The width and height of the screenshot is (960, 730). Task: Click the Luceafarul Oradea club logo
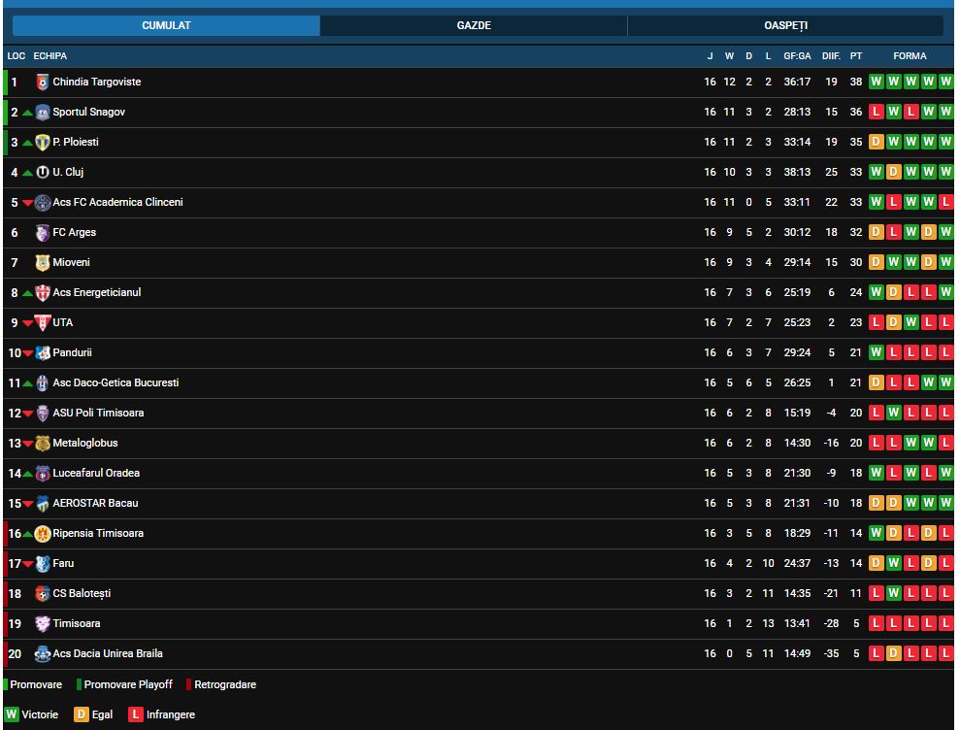[43, 474]
